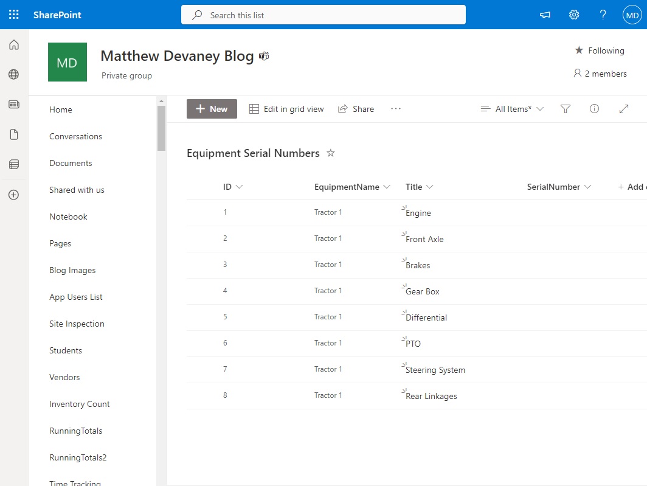Open the settings gear icon
647x486 pixels.
point(574,15)
